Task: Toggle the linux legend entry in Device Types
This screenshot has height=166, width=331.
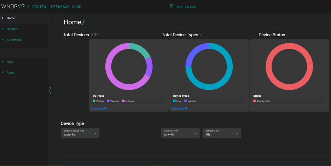Action: click(x=177, y=101)
